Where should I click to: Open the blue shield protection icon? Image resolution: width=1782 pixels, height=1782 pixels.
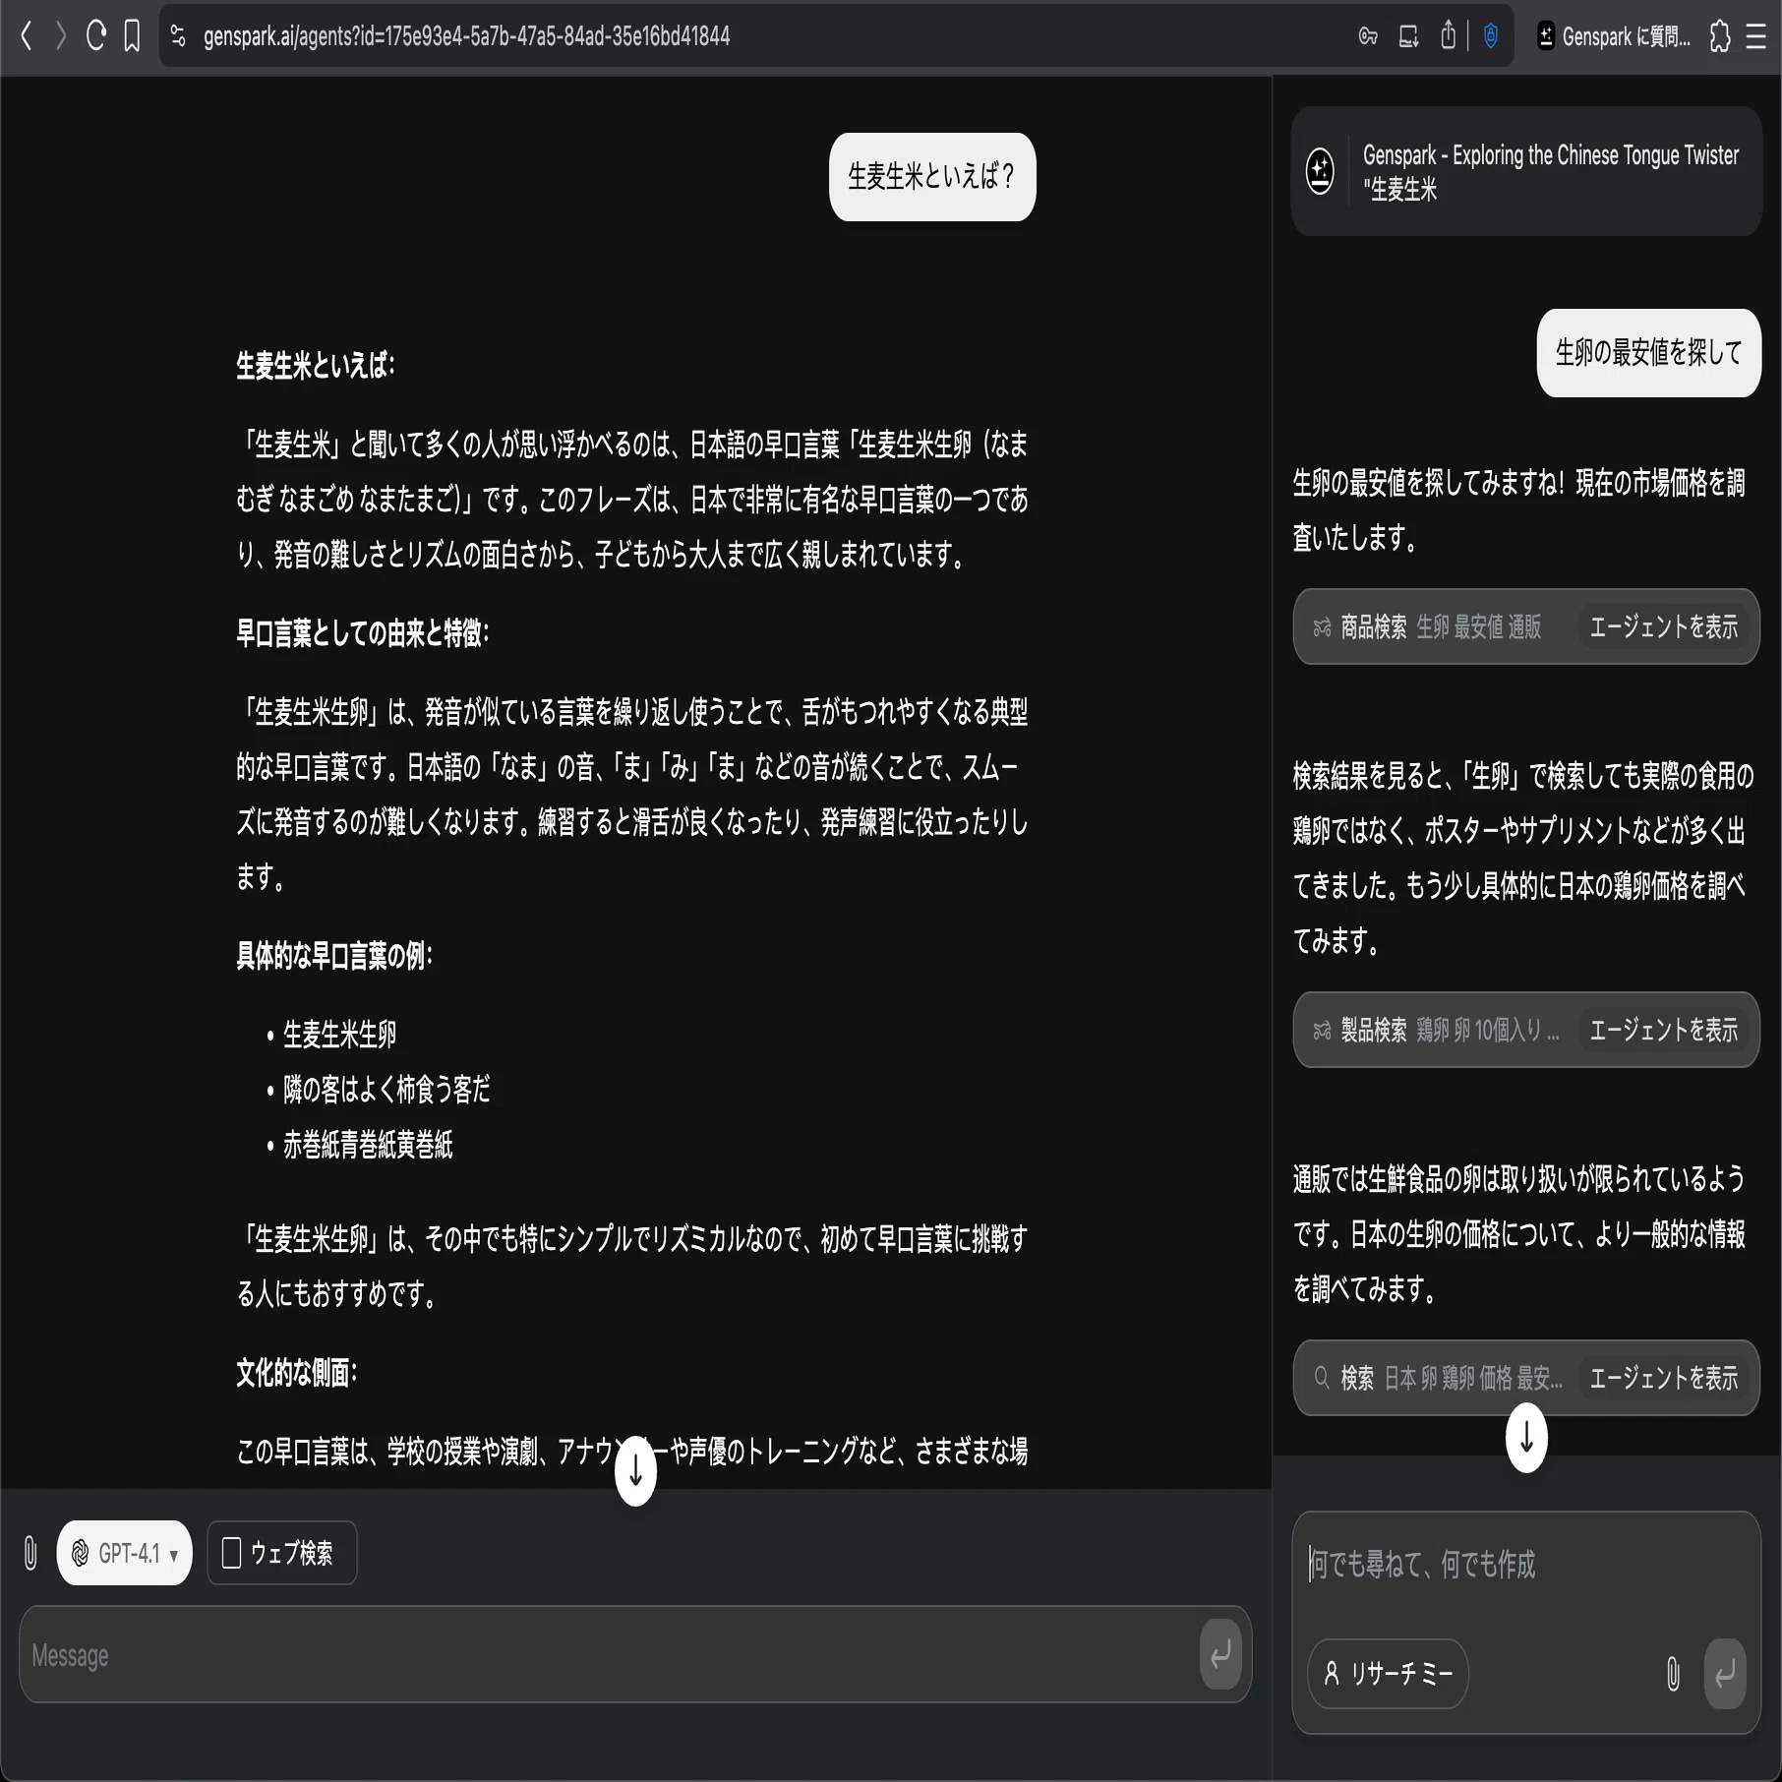[x=1491, y=36]
